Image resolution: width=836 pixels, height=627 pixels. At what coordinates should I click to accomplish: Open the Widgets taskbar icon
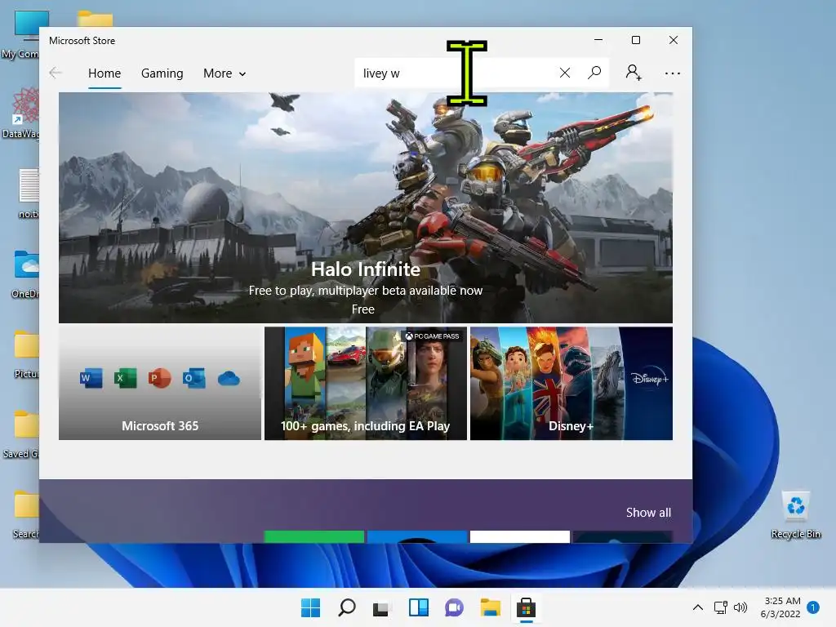point(418,607)
